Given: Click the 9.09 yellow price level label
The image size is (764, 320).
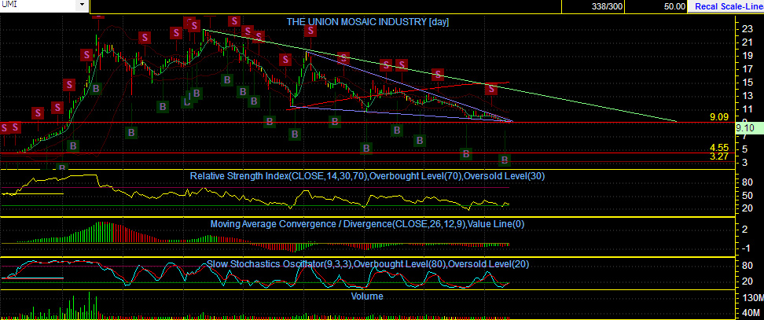Looking at the screenshot, I should click(x=718, y=117).
